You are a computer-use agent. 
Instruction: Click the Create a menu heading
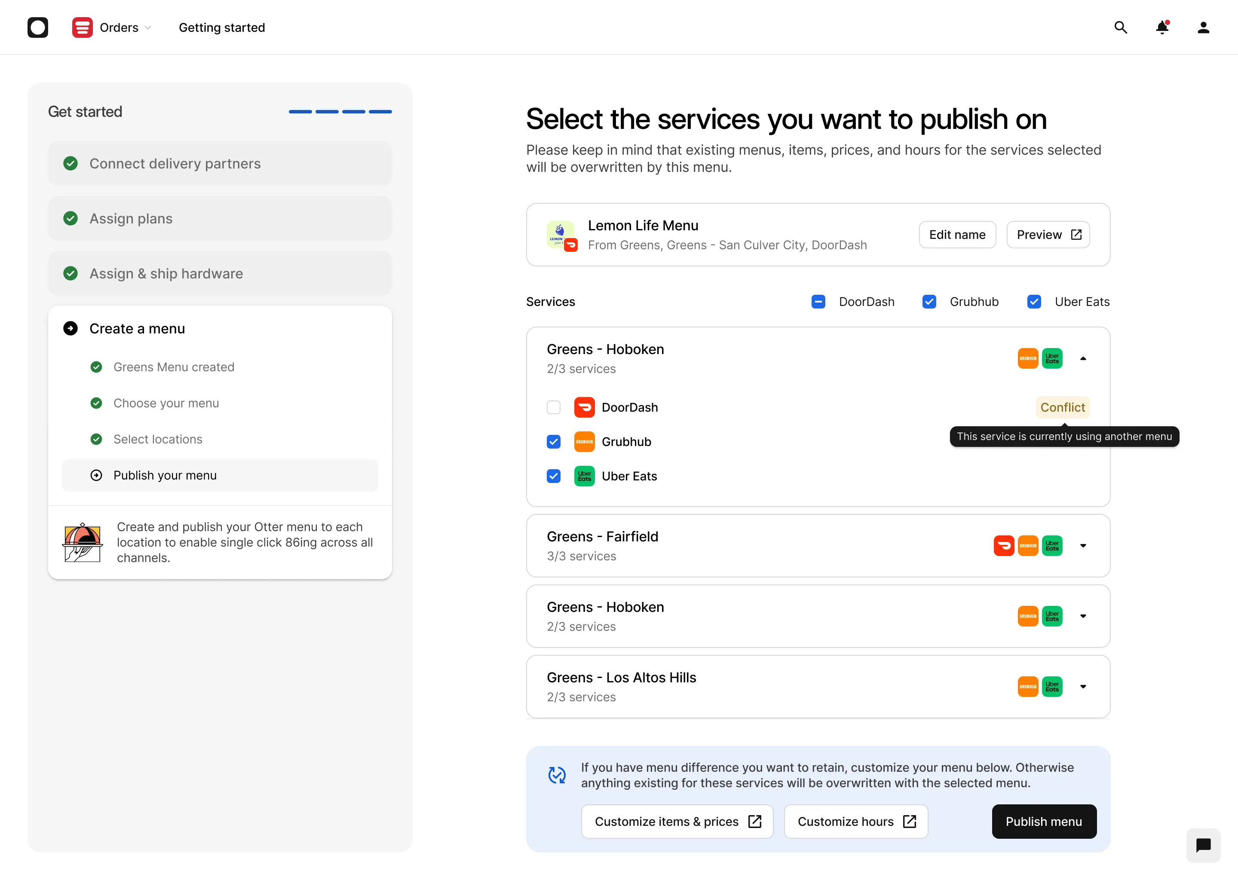pyautogui.click(x=137, y=328)
